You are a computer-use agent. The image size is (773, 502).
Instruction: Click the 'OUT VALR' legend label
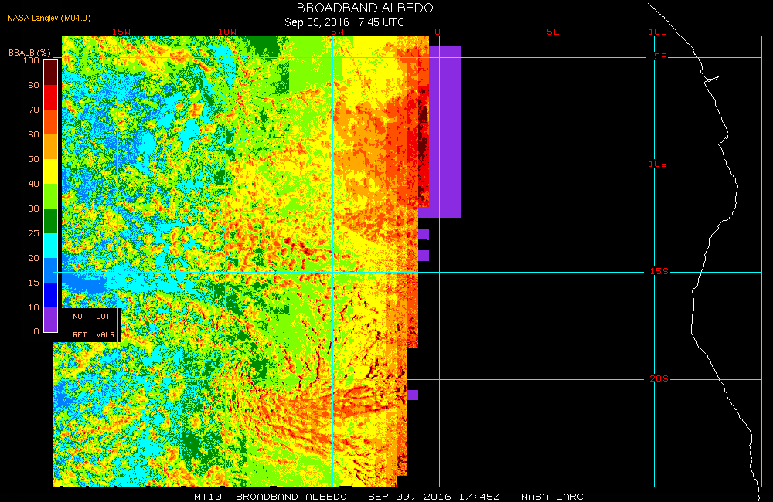(105, 326)
